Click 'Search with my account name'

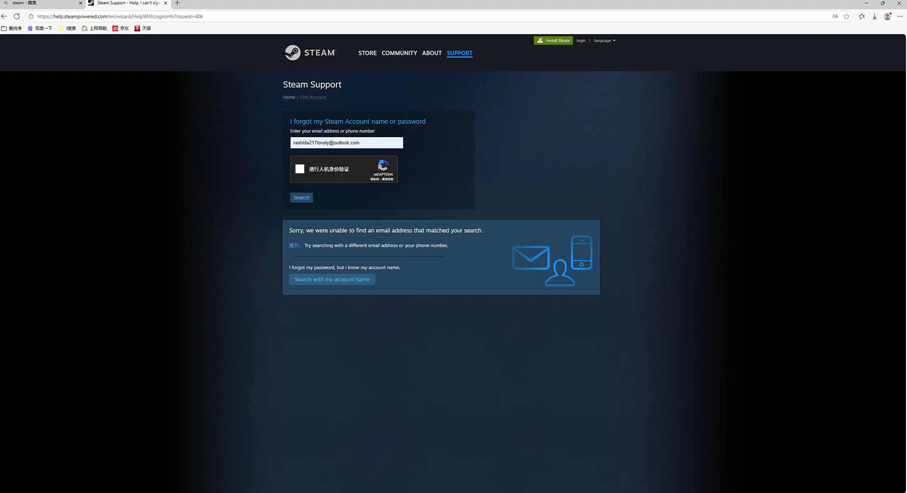332,279
